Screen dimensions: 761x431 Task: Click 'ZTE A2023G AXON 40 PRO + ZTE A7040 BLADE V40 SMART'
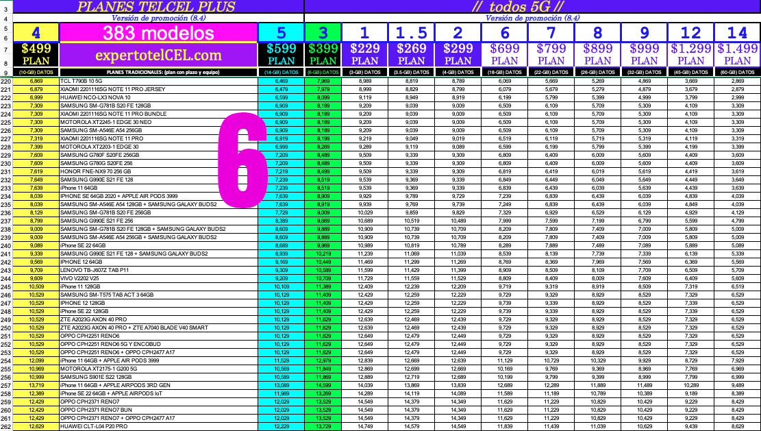(158, 328)
